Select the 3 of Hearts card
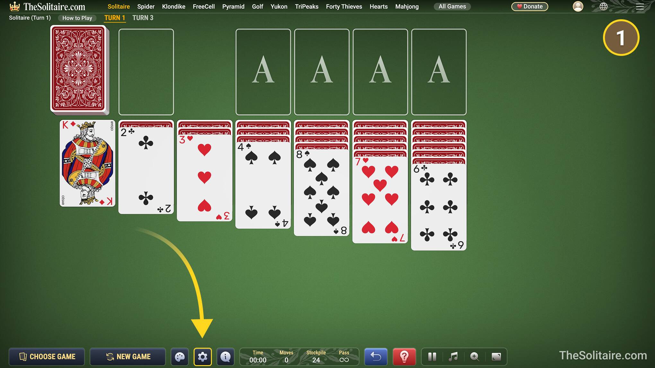Image resolution: width=655 pixels, height=368 pixels. [205, 178]
